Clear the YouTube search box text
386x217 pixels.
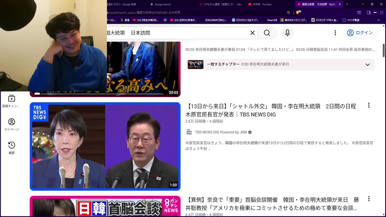click(x=252, y=33)
